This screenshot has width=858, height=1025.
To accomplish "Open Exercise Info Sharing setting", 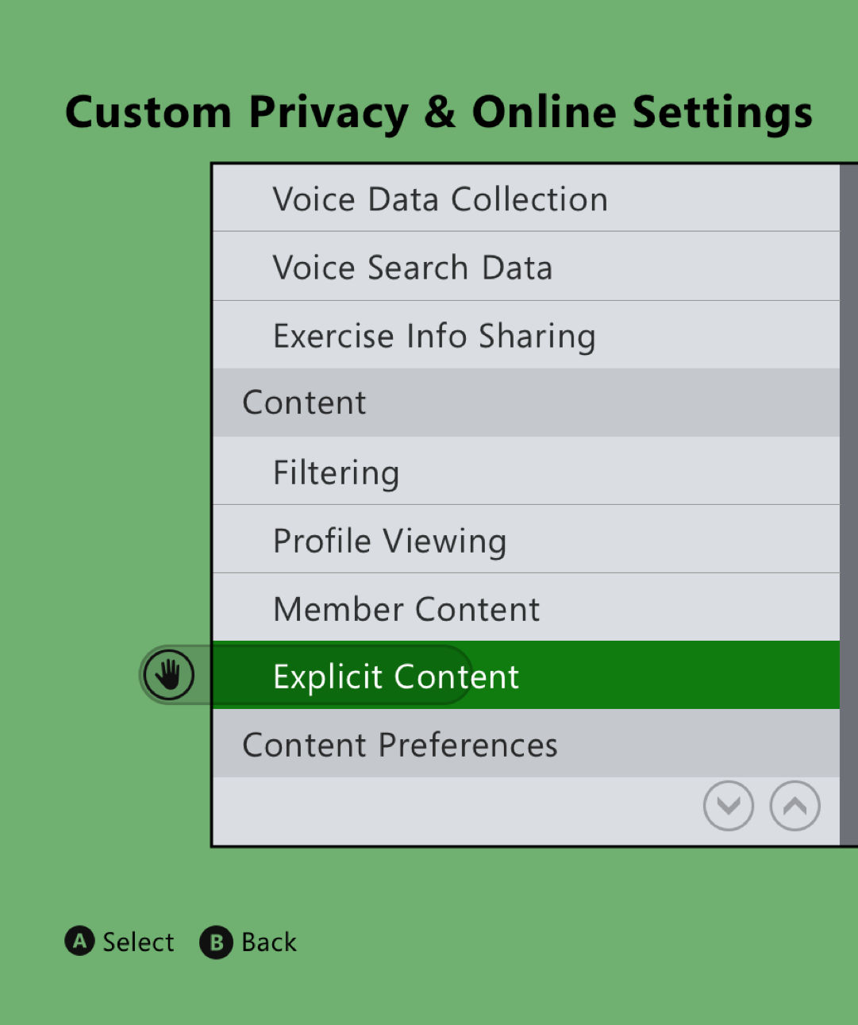I will (x=434, y=336).
